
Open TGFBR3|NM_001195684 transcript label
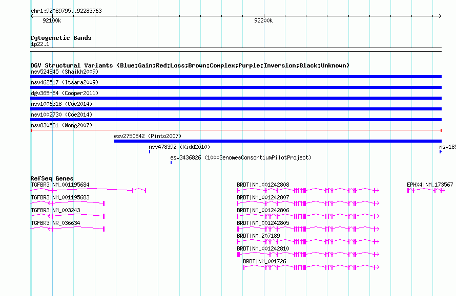coord(60,185)
